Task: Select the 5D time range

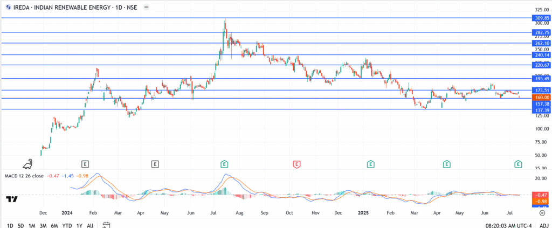Action: (21, 225)
